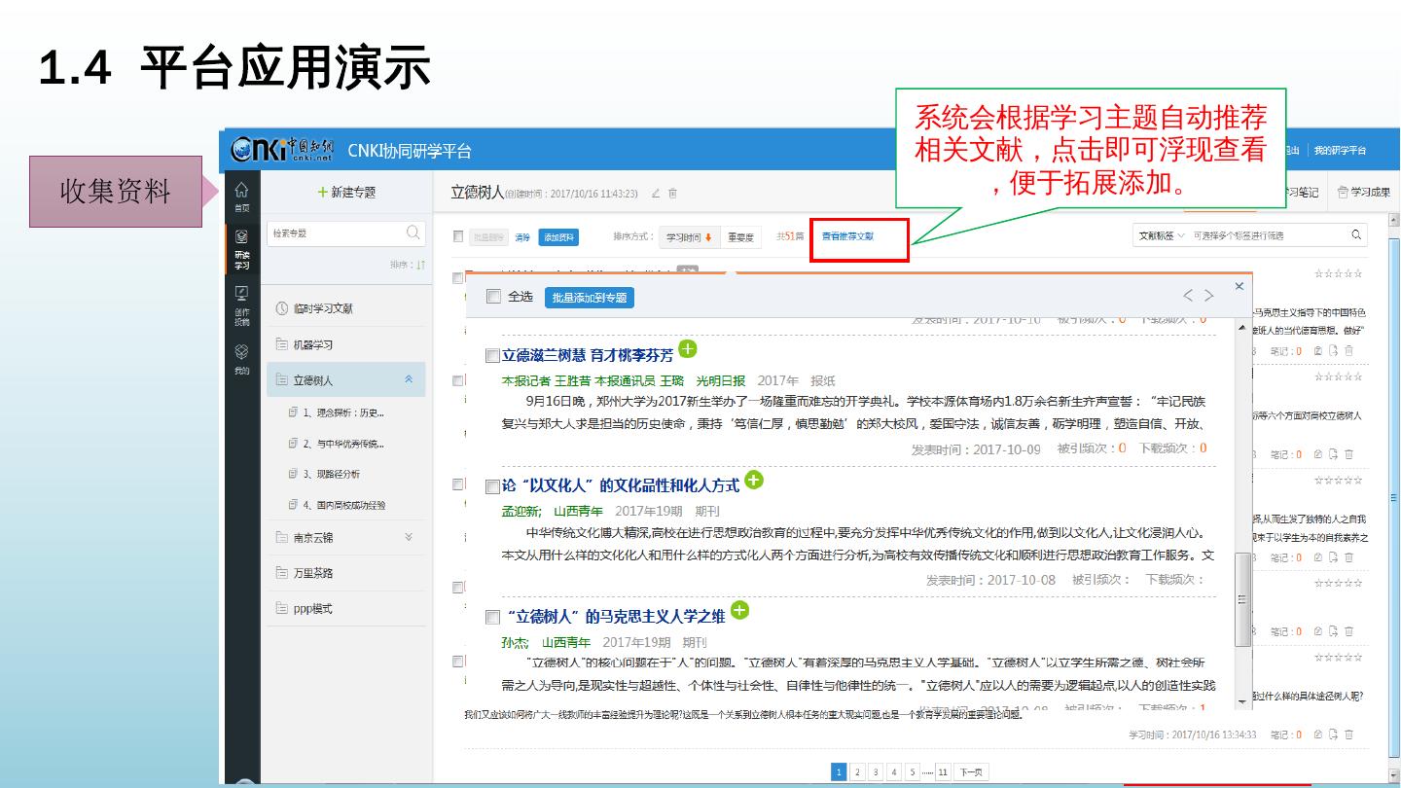1401x788 pixels.
Task: Click the edit pencil icon beside 立德树人 title
Action: 656,194
